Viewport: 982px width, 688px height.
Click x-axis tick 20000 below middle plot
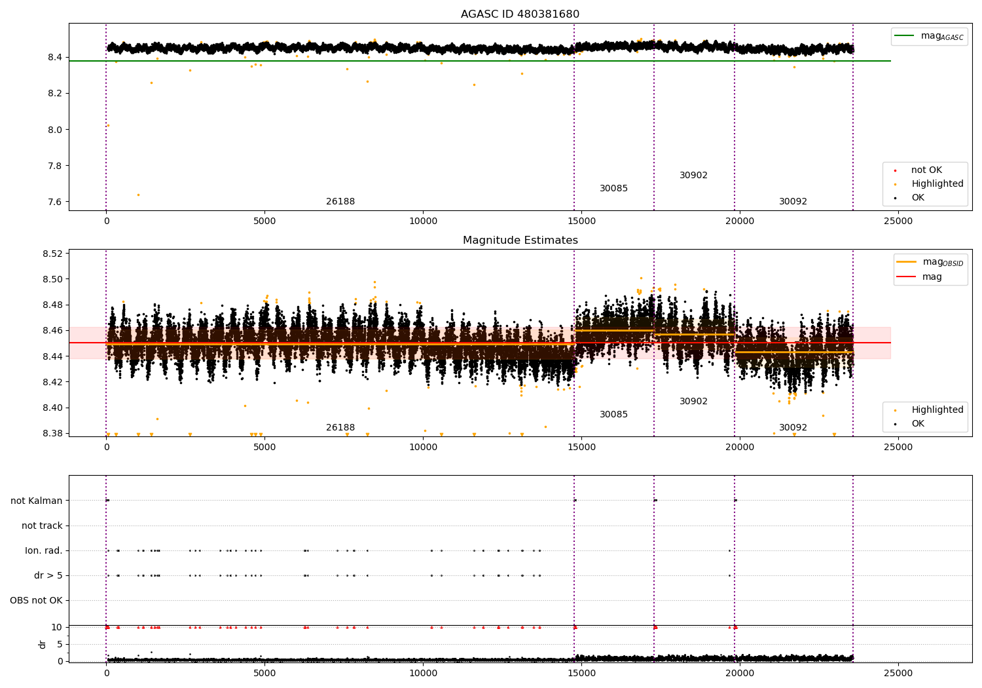[740, 448]
